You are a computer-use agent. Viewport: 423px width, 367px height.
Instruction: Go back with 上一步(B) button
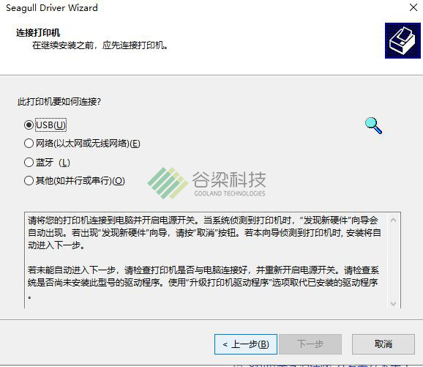click(246, 344)
